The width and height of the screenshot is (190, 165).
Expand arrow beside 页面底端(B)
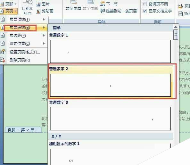[x=44, y=28]
